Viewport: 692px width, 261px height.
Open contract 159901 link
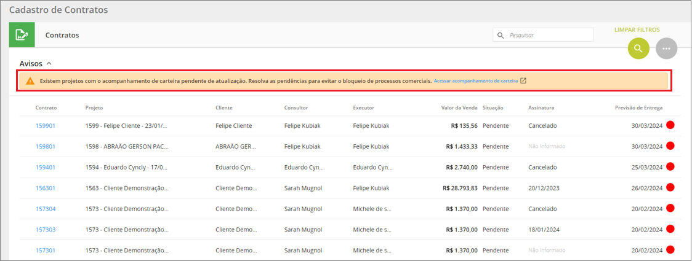coord(46,125)
